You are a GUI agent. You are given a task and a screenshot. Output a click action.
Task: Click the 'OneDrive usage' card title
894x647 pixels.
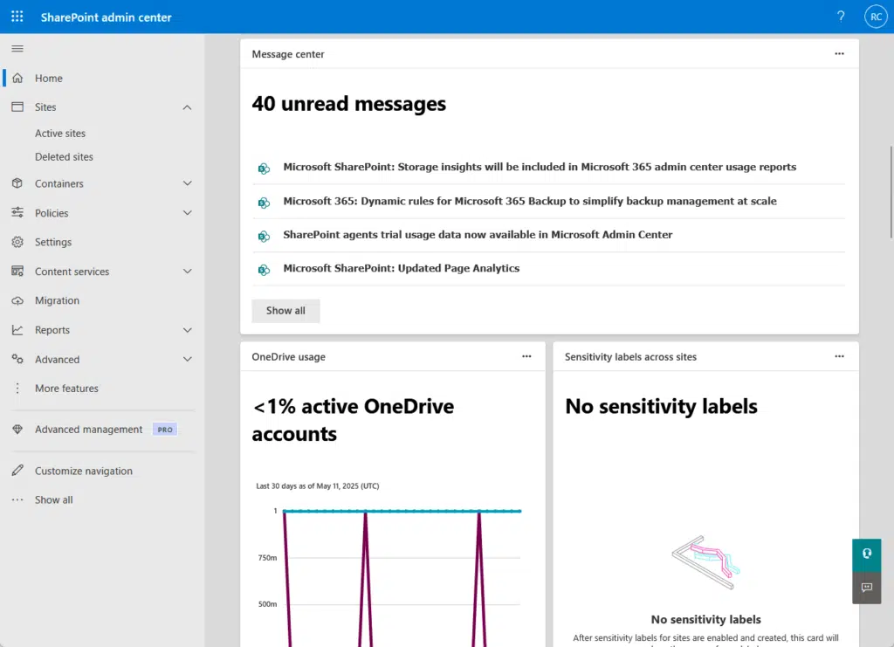pos(288,357)
